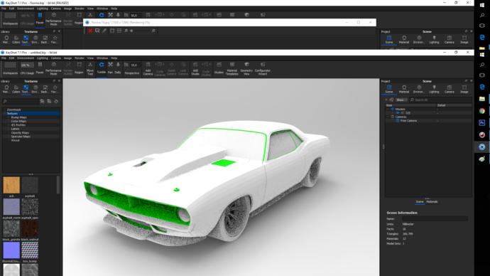Click Add Studio in the front toolbar
Viewport: 490px width, 276px height.
(195, 68)
